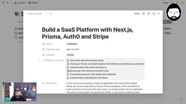This screenshot has width=186, height=104.
Task: Click the bearded avatar logo
Action: tap(174, 12)
